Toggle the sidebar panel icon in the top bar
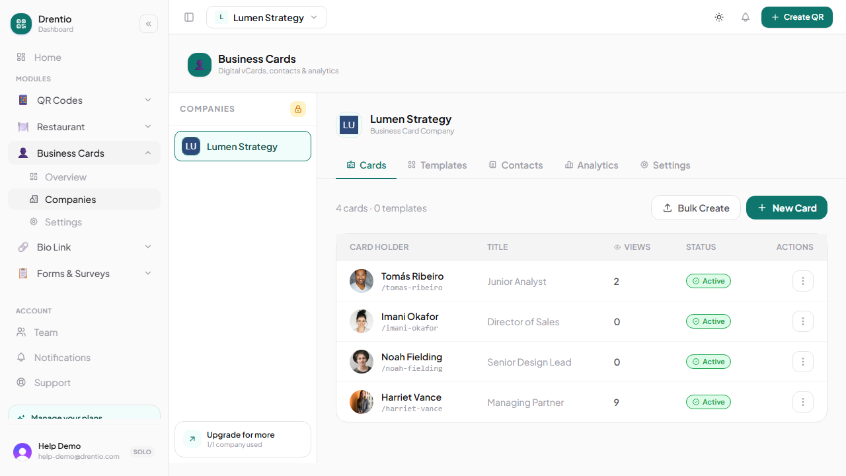 (189, 17)
